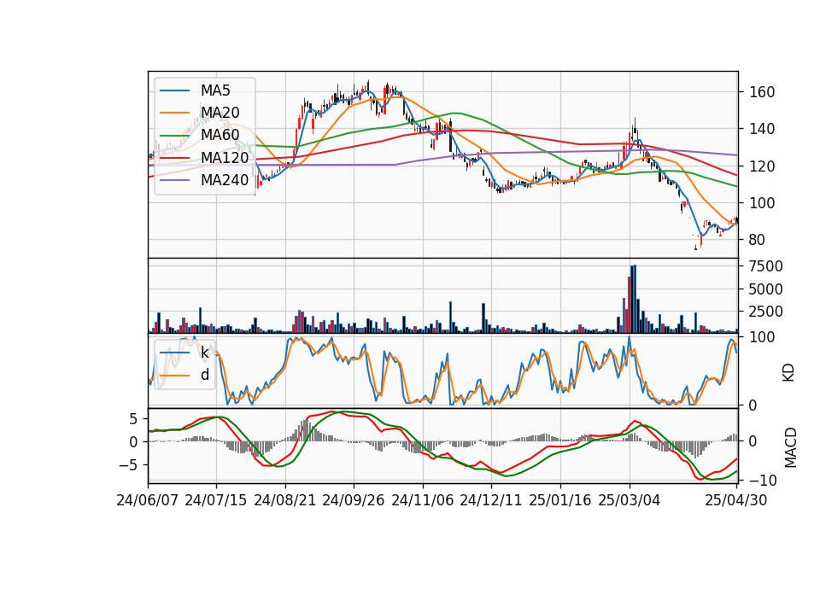820x589 pixels.
Task: Click the orange MA20 line sample in legend
Action: point(174,113)
